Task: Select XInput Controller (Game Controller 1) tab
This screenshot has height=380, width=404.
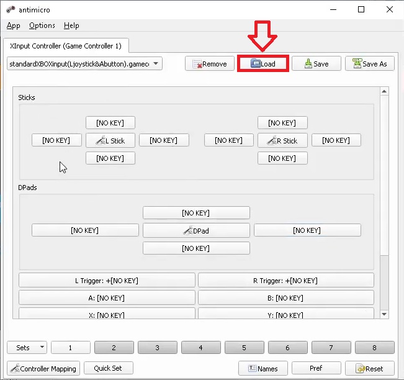Action: point(66,46)
